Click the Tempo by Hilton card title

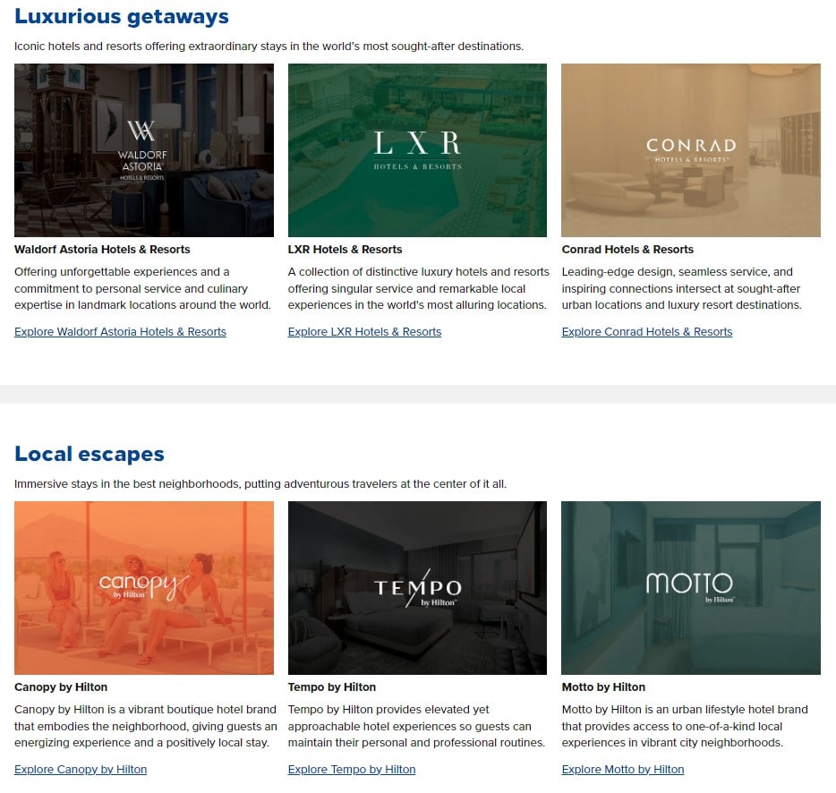pos(332,686)
